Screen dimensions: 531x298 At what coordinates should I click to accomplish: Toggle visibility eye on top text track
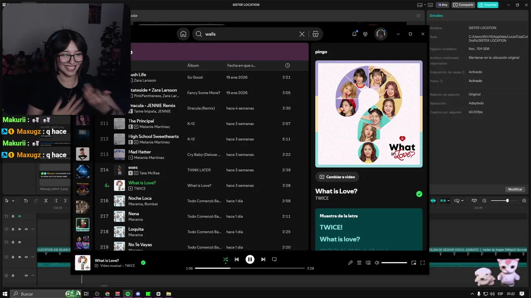tap(19, 216)
